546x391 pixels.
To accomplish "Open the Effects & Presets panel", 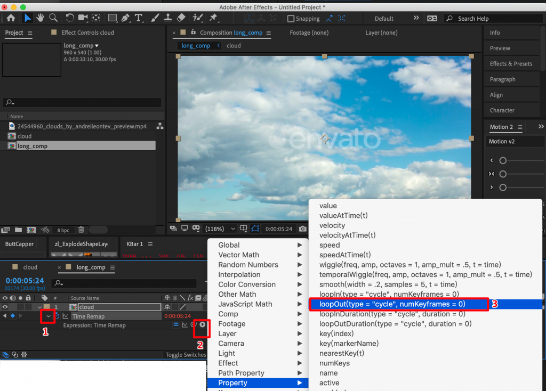I will (x=511, y=64).
